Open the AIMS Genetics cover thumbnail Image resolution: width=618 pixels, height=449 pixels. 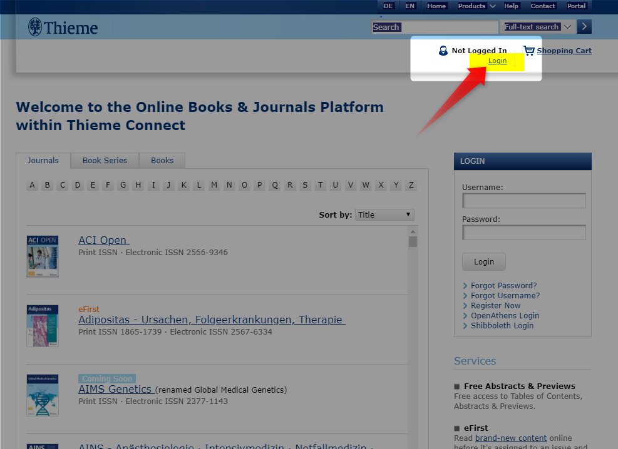tap(43, 395)
